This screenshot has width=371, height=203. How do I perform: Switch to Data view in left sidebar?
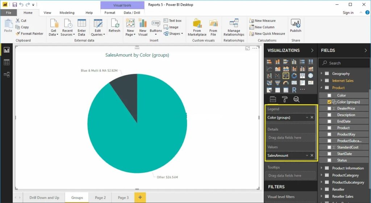7,62
